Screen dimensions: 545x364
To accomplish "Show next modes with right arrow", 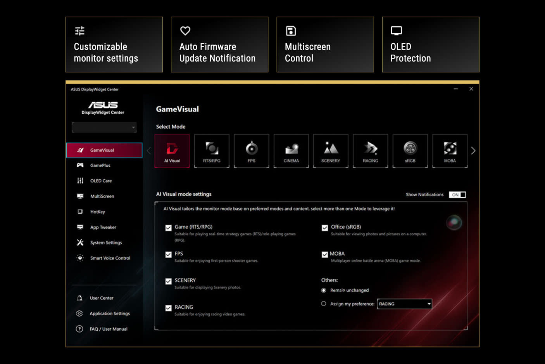I will tap(473, 151).
